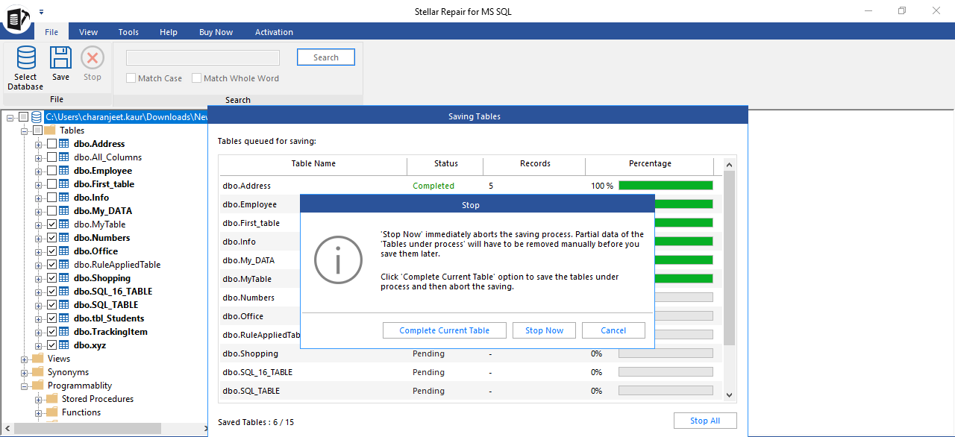Click dbo.SQL_TABLE 0% progress bar
This screenshot has width=955, height=437.
(x=666, y=391)
